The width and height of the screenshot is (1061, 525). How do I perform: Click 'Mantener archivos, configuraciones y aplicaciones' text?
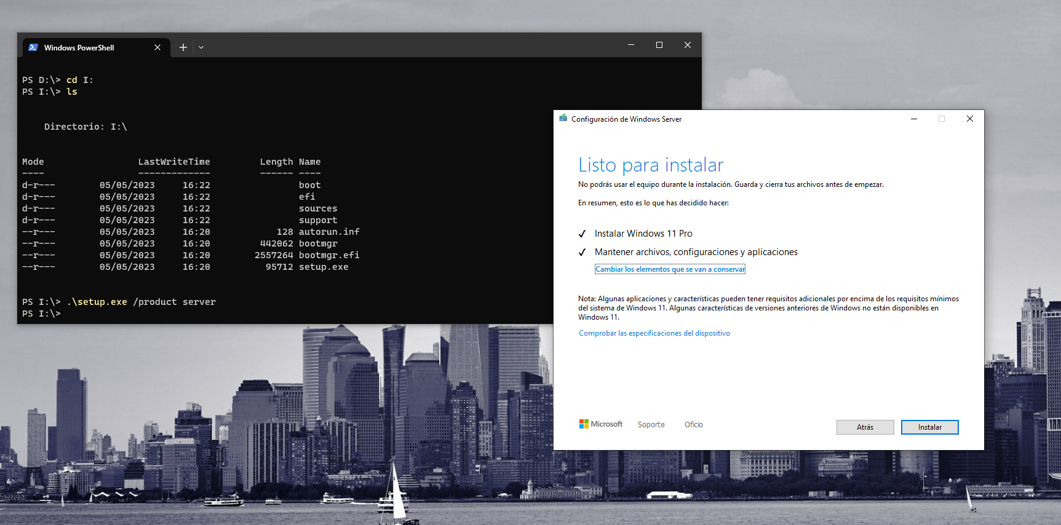[696, 252]
